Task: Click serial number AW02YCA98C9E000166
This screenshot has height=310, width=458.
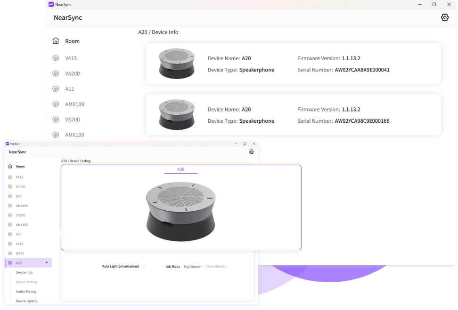Action: click(x=362, y=121)
